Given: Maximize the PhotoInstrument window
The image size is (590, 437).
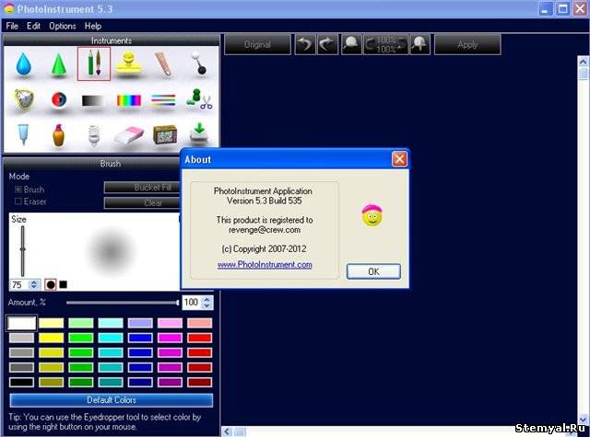Looking at the screenshot, I should pos(563,8).
